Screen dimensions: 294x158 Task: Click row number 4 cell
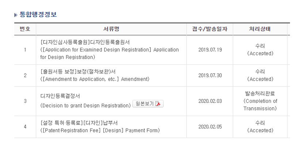click(x=25, y=127)
